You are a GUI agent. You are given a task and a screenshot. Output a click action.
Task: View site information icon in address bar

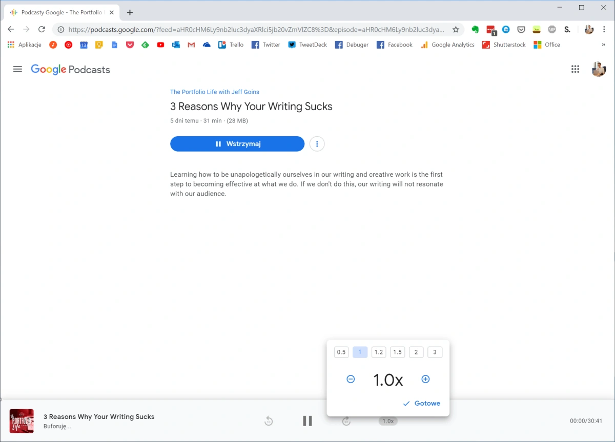pyautogui.click(x=60, y=29)
